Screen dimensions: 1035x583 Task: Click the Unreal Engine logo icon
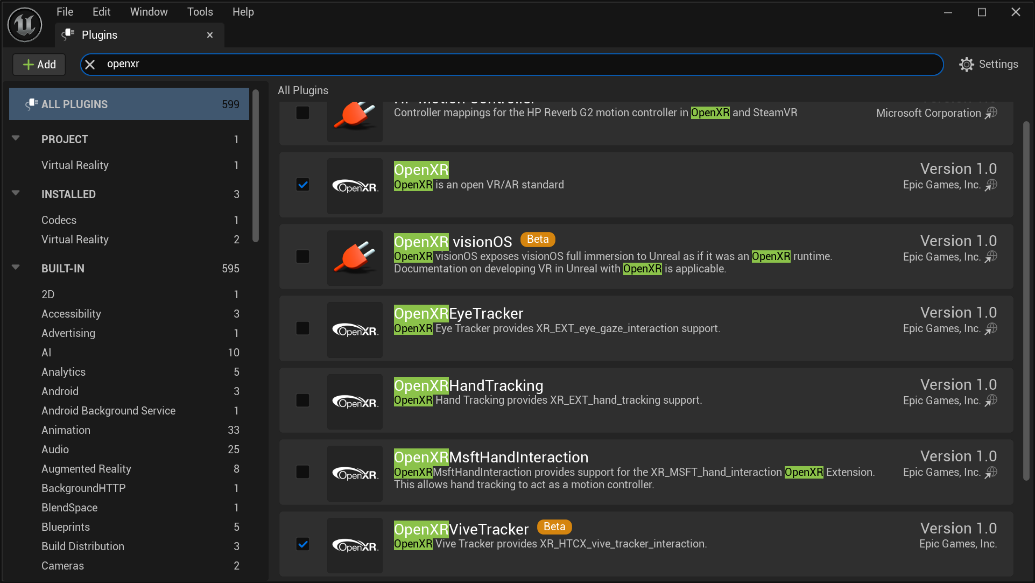click(24, 23)
